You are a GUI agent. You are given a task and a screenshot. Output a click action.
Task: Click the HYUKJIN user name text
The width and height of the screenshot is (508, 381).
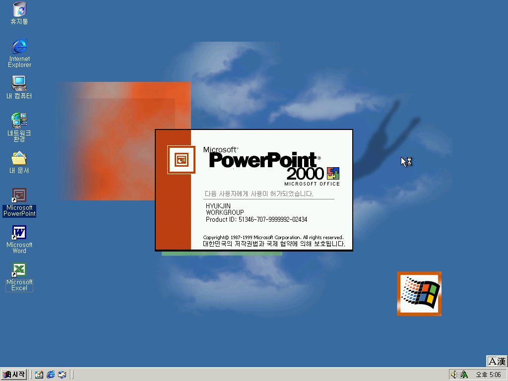pos(218,206)
